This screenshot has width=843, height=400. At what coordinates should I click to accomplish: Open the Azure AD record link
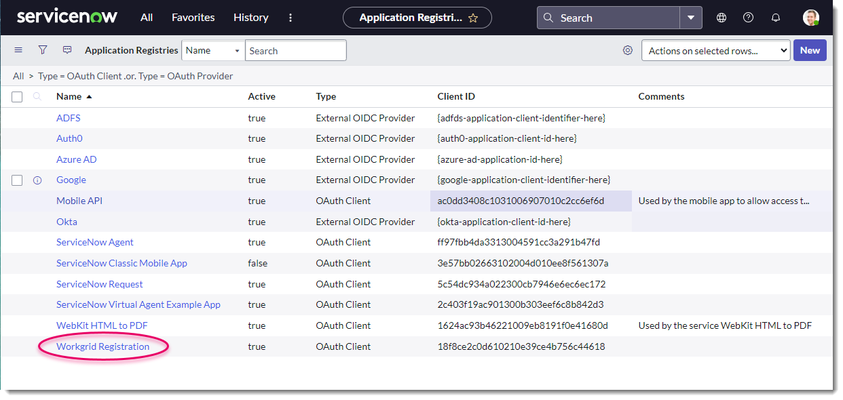tap(77, 159)
